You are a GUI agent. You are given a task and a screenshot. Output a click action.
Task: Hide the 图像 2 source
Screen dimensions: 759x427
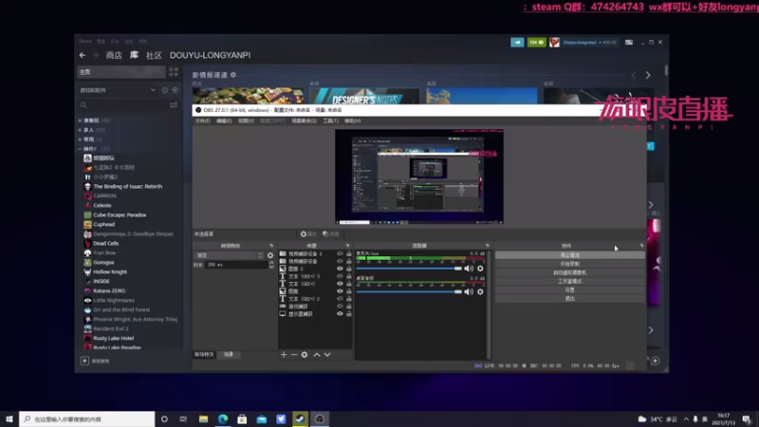coord(340,269)
